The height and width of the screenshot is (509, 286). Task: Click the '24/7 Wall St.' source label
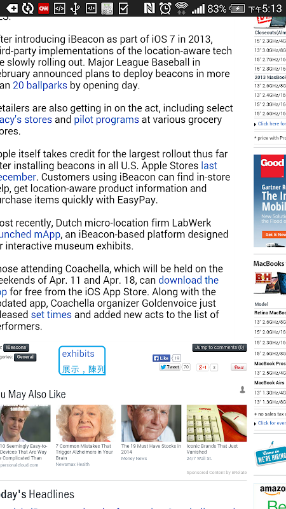coord(199,458)
